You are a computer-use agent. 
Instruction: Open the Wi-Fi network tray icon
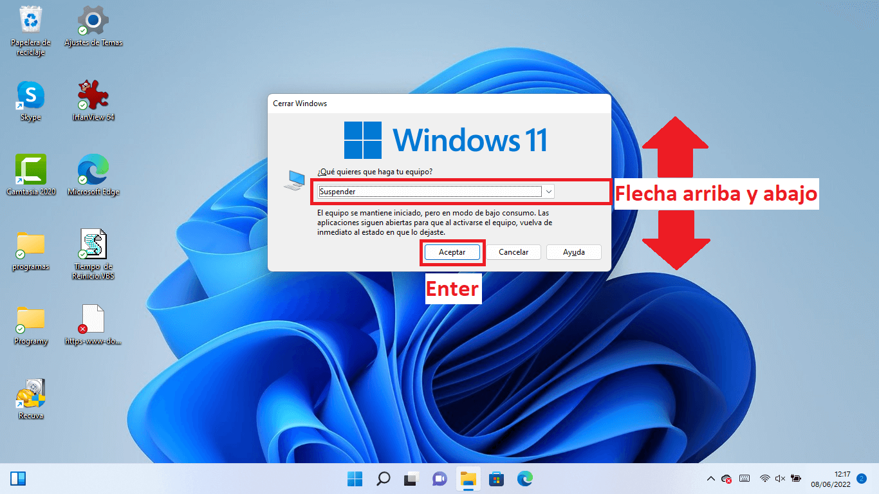coord(765,479)
